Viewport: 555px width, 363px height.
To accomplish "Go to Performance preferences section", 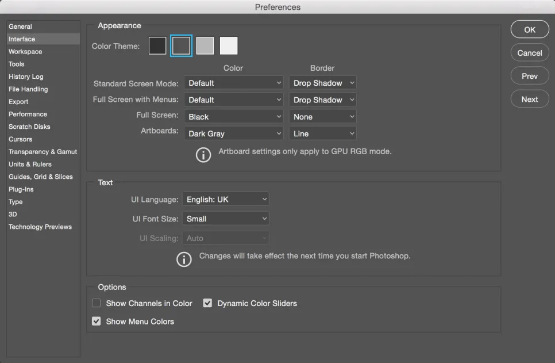I will click(28, 114).
